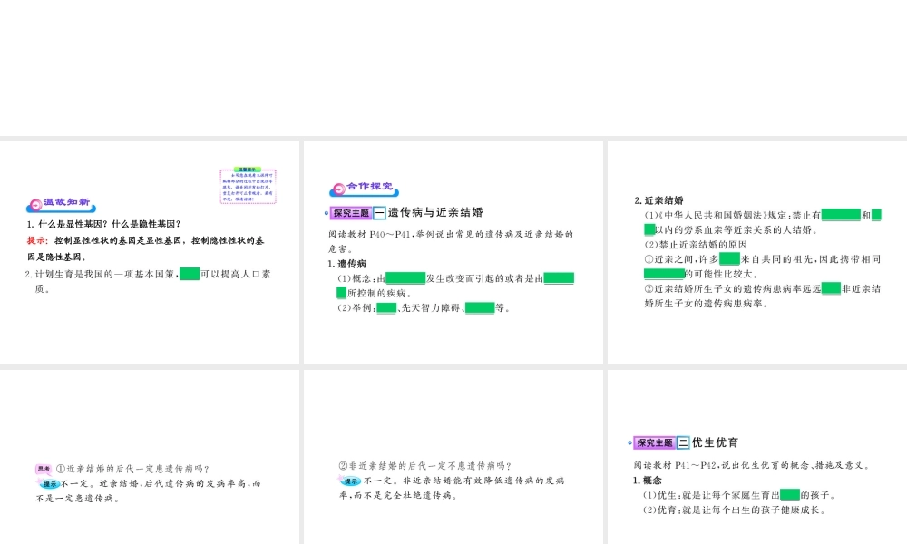This screenshot has width=907, height=544.
Task: Open the slide with question ②非近亲结婚的后代
Action: tap(453, 457)
